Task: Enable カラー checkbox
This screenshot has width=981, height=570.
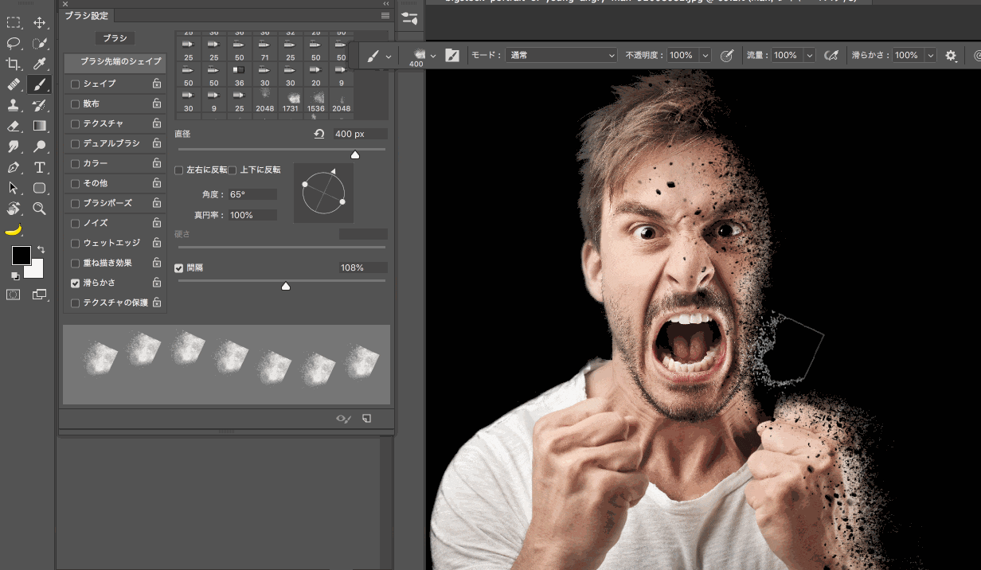Action: click(x=75, y=163)
